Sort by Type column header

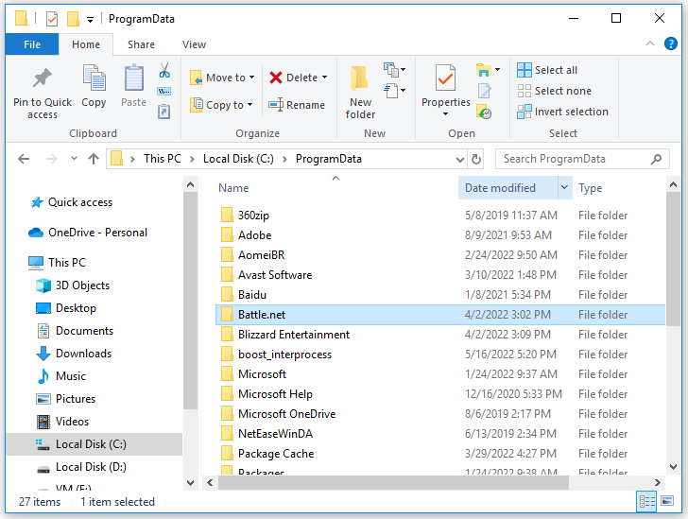pos(590,188)
